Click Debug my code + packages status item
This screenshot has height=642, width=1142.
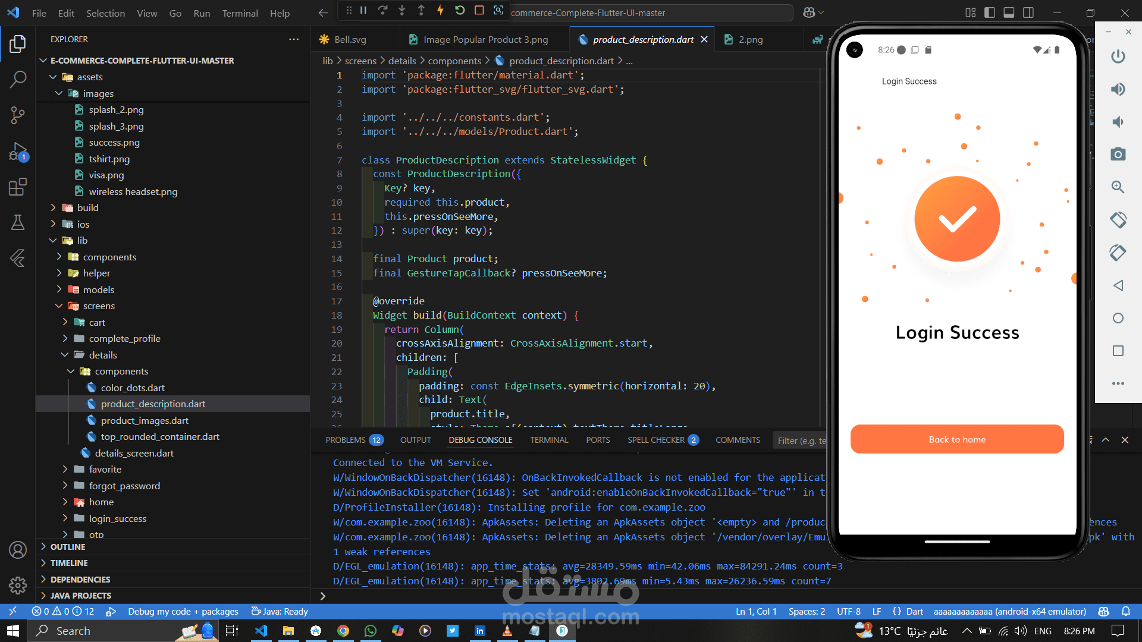(183, 611)
